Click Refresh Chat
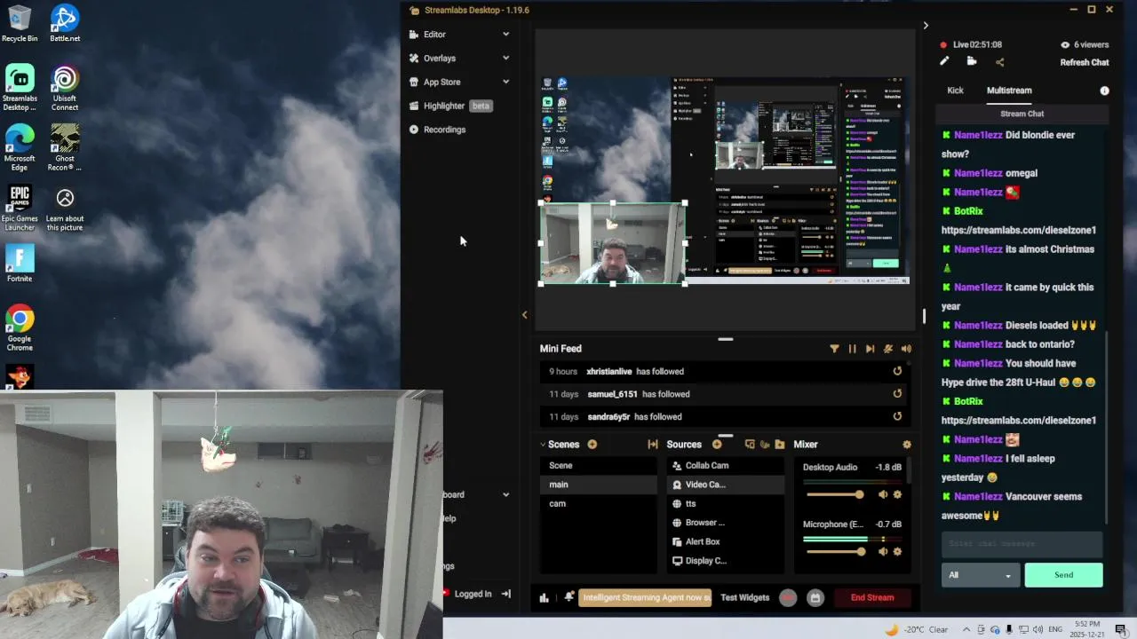 tap(1084, 62)
